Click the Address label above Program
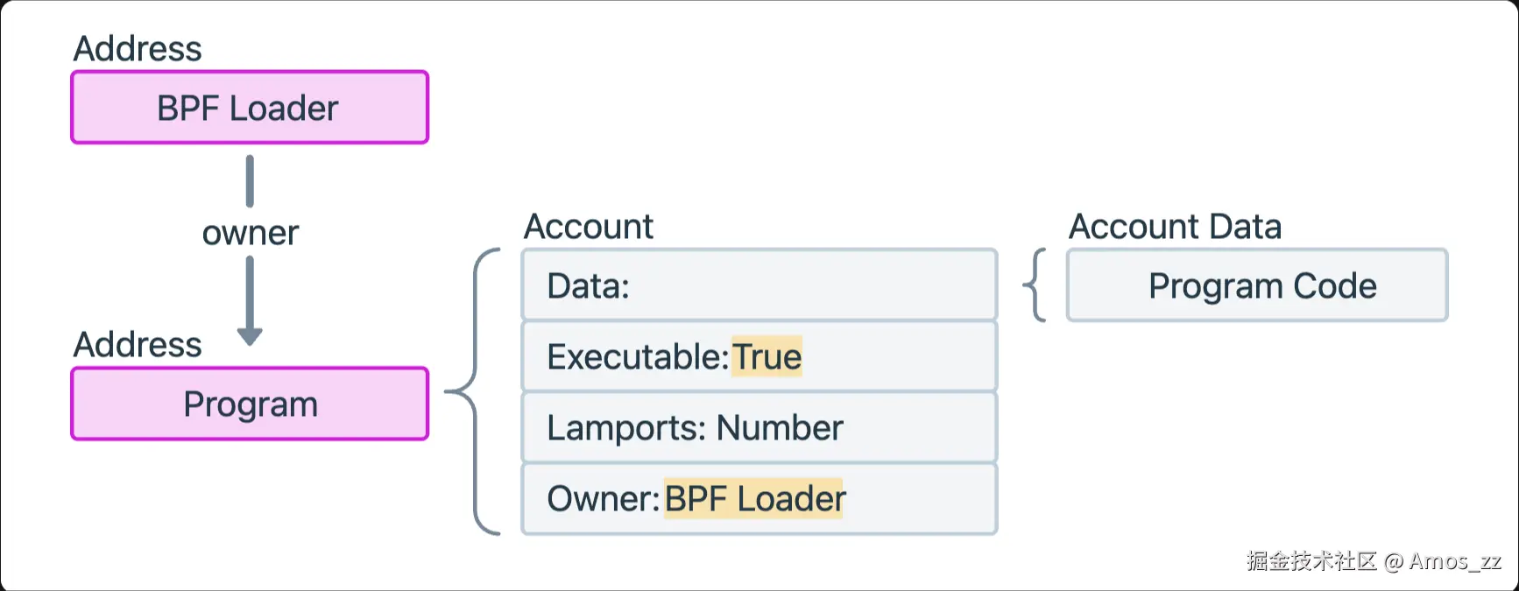This screenshot has height=591, width=1519. (x=138, y=345)
